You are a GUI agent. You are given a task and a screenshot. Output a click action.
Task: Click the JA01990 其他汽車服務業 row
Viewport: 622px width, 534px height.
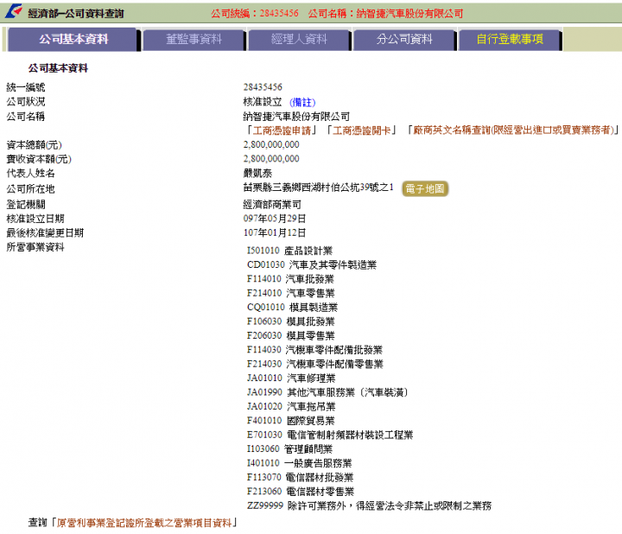(x=327, y=392)
